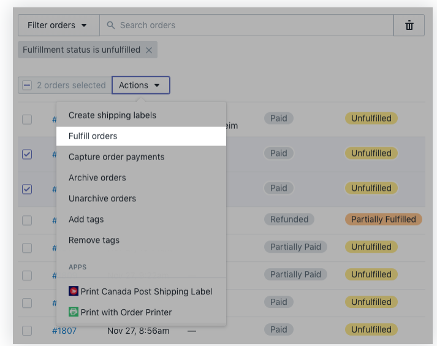Click the Canada Post app icon
437x346 pixels.
(x=74, y=291)
